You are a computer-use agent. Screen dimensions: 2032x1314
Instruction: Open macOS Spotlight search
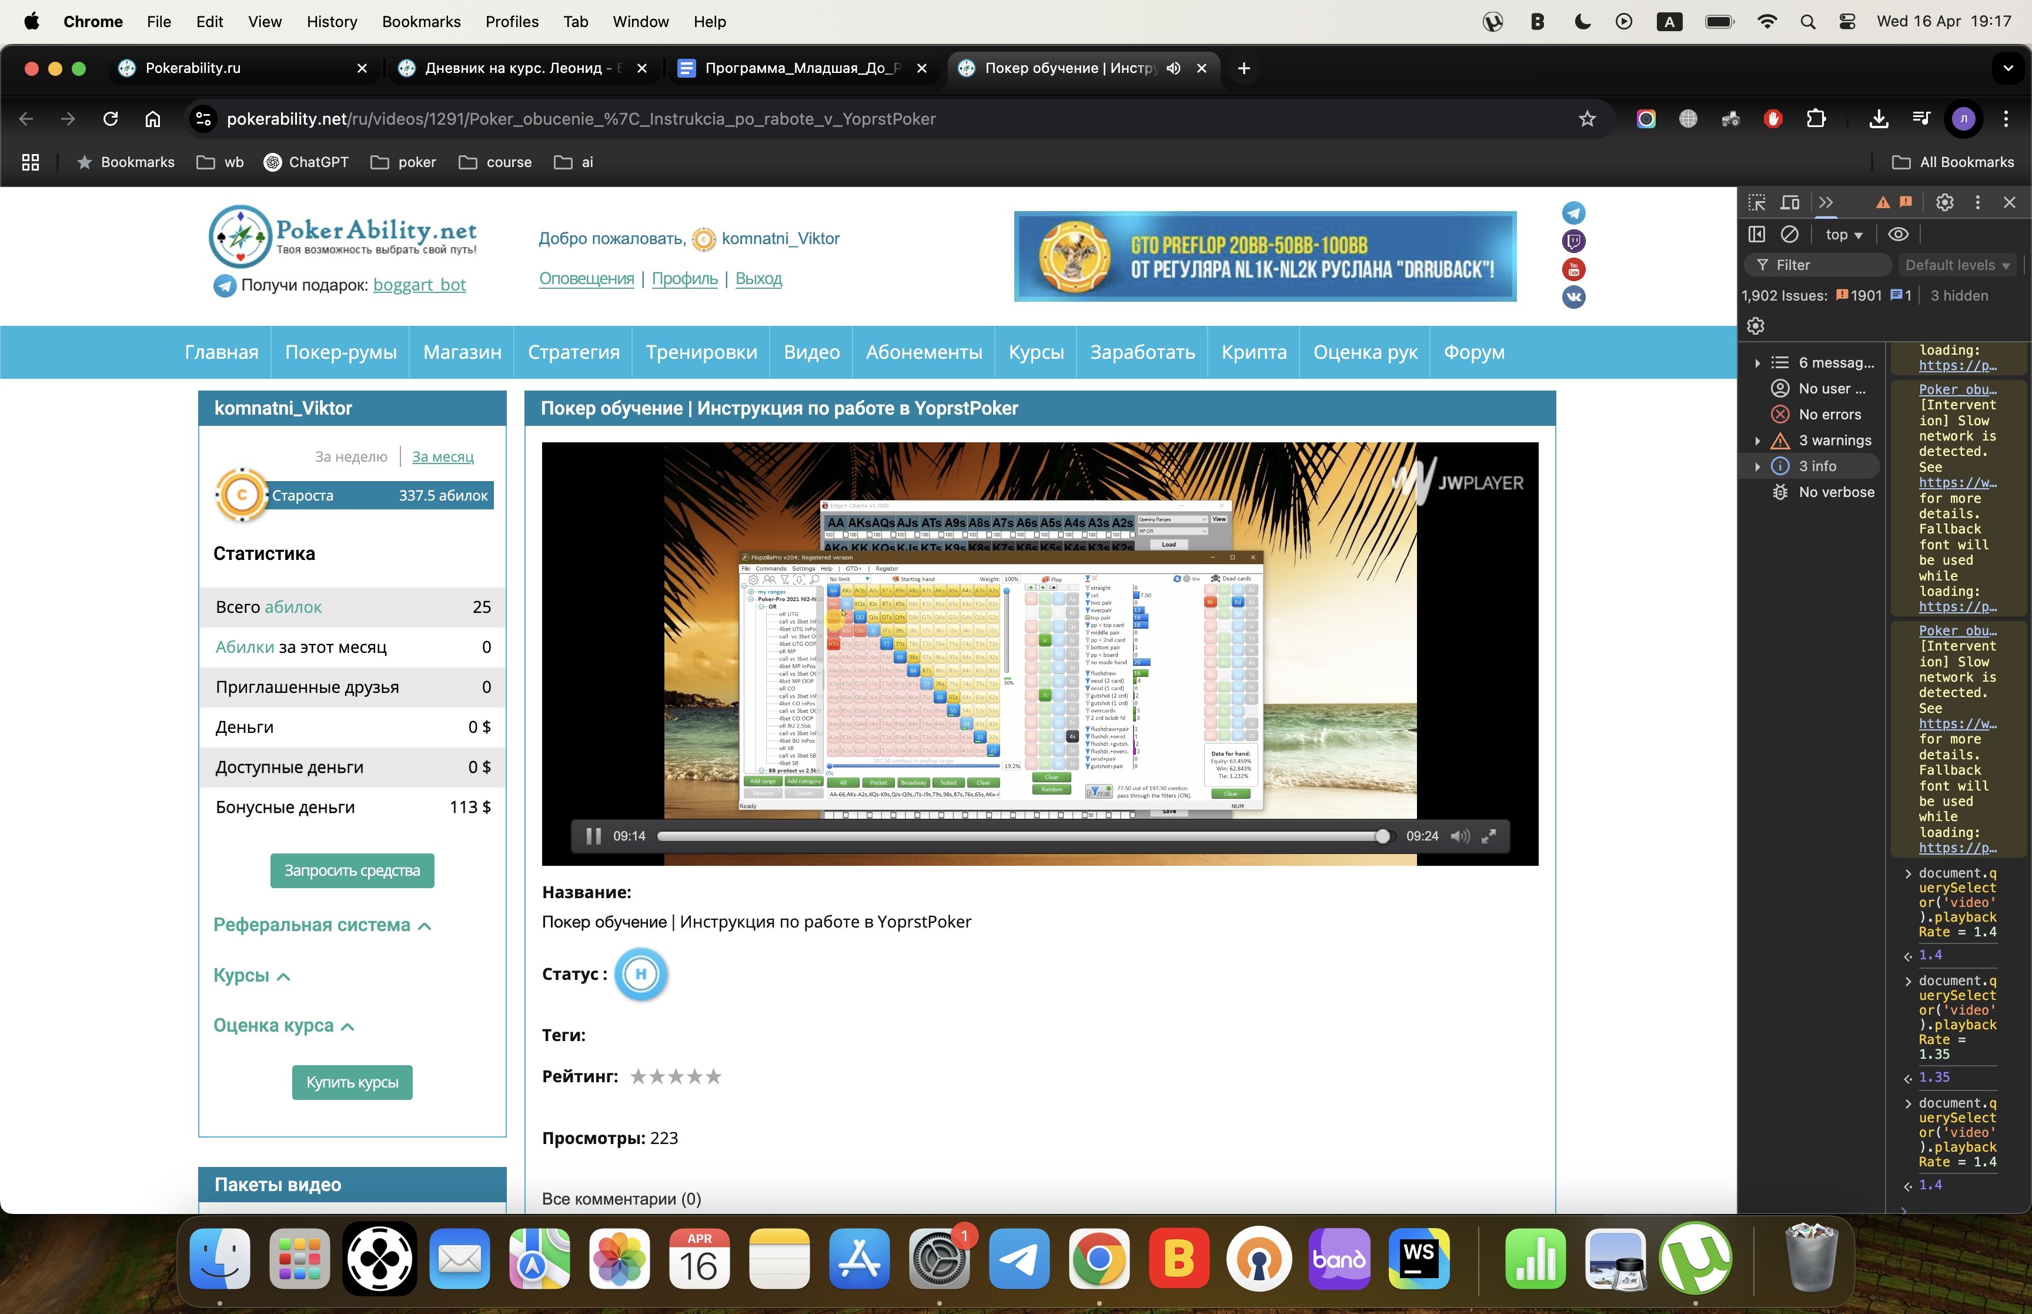1808,21
